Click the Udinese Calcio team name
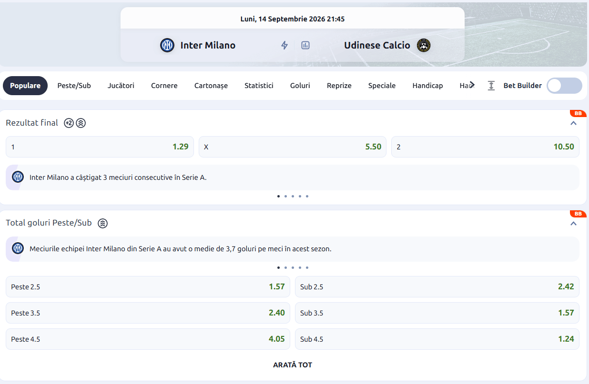 coord(377,45)
